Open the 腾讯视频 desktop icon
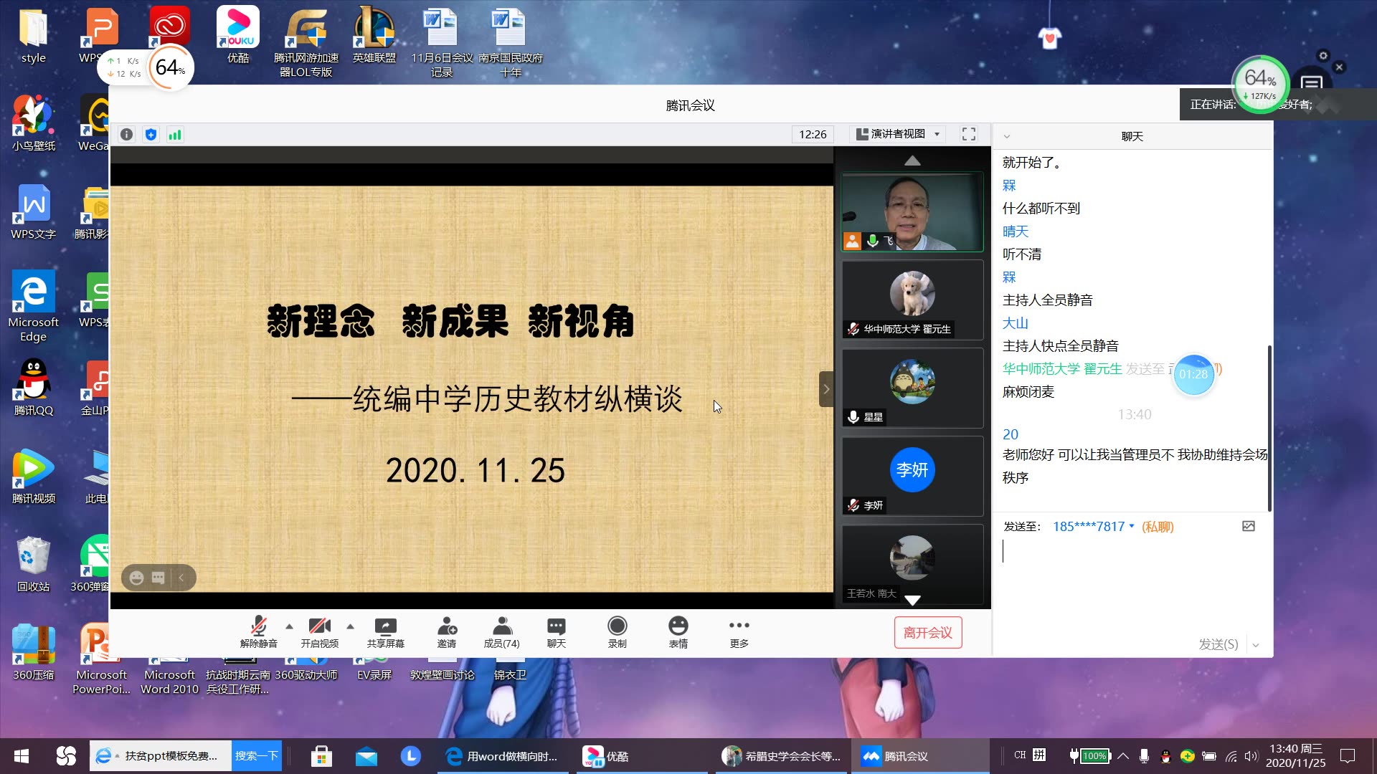This screenshot has width=1377, height=774. [33, 475]
